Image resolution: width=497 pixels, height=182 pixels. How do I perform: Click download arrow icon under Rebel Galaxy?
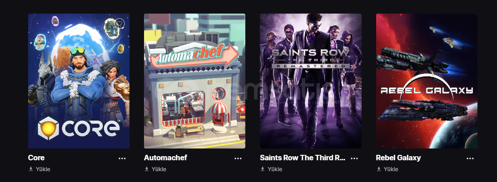click(379, 169)
